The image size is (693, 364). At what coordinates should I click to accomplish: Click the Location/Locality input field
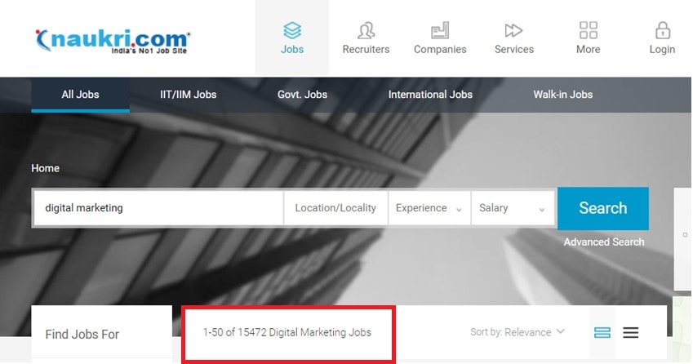coord(335,208)
